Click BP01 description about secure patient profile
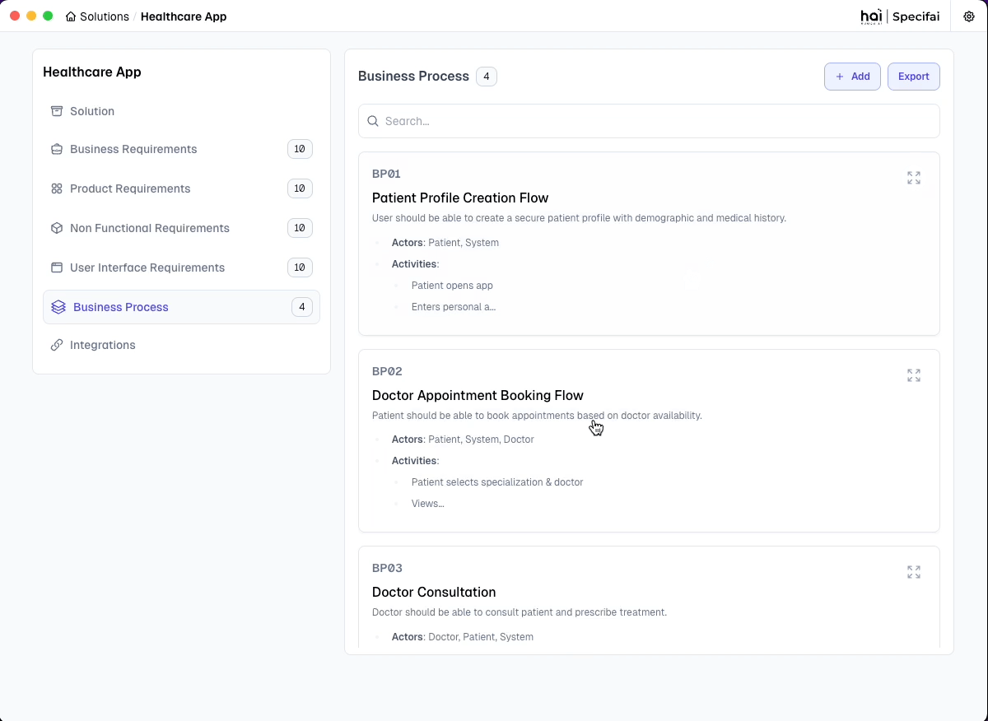This screenshot has height=721, width=988. point(579,218)
